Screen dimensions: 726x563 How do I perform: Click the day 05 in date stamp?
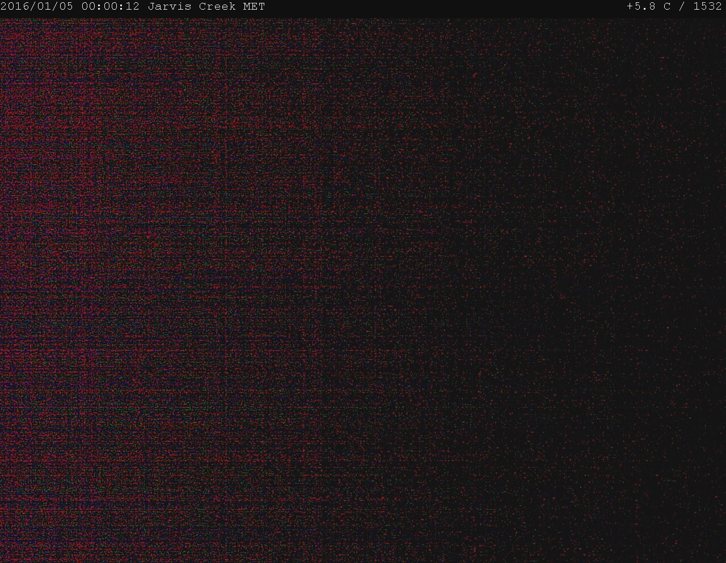click(66, 7)
